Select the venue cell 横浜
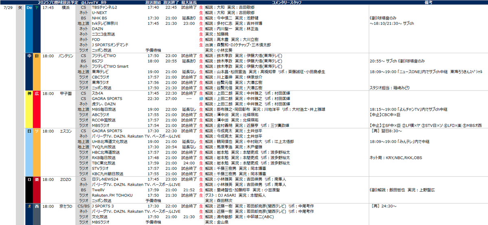 pos(65,7)
